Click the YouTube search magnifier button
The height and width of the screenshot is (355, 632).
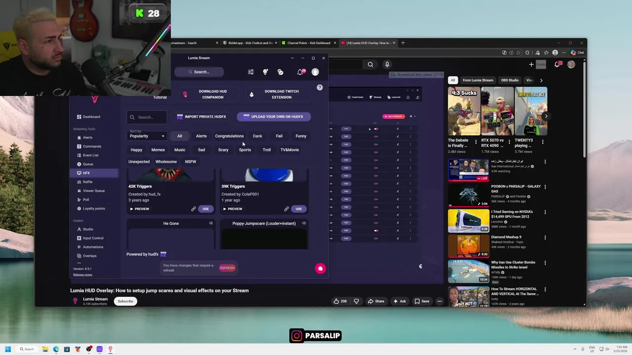tap(370, 64)
